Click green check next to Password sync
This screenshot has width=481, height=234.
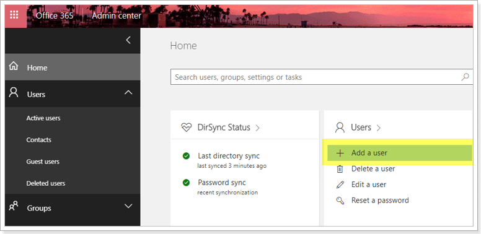click(186, 183)
